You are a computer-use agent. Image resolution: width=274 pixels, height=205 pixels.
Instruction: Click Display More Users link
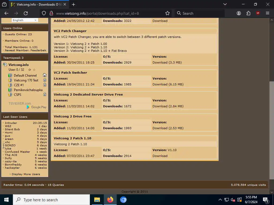[26, 174]
